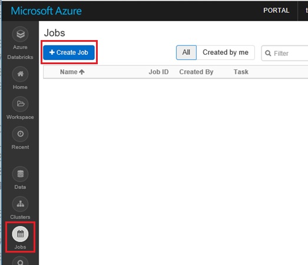Sort jobs by Created By column
The height and width of the screenshot is (265, 308).
(196, 72)
